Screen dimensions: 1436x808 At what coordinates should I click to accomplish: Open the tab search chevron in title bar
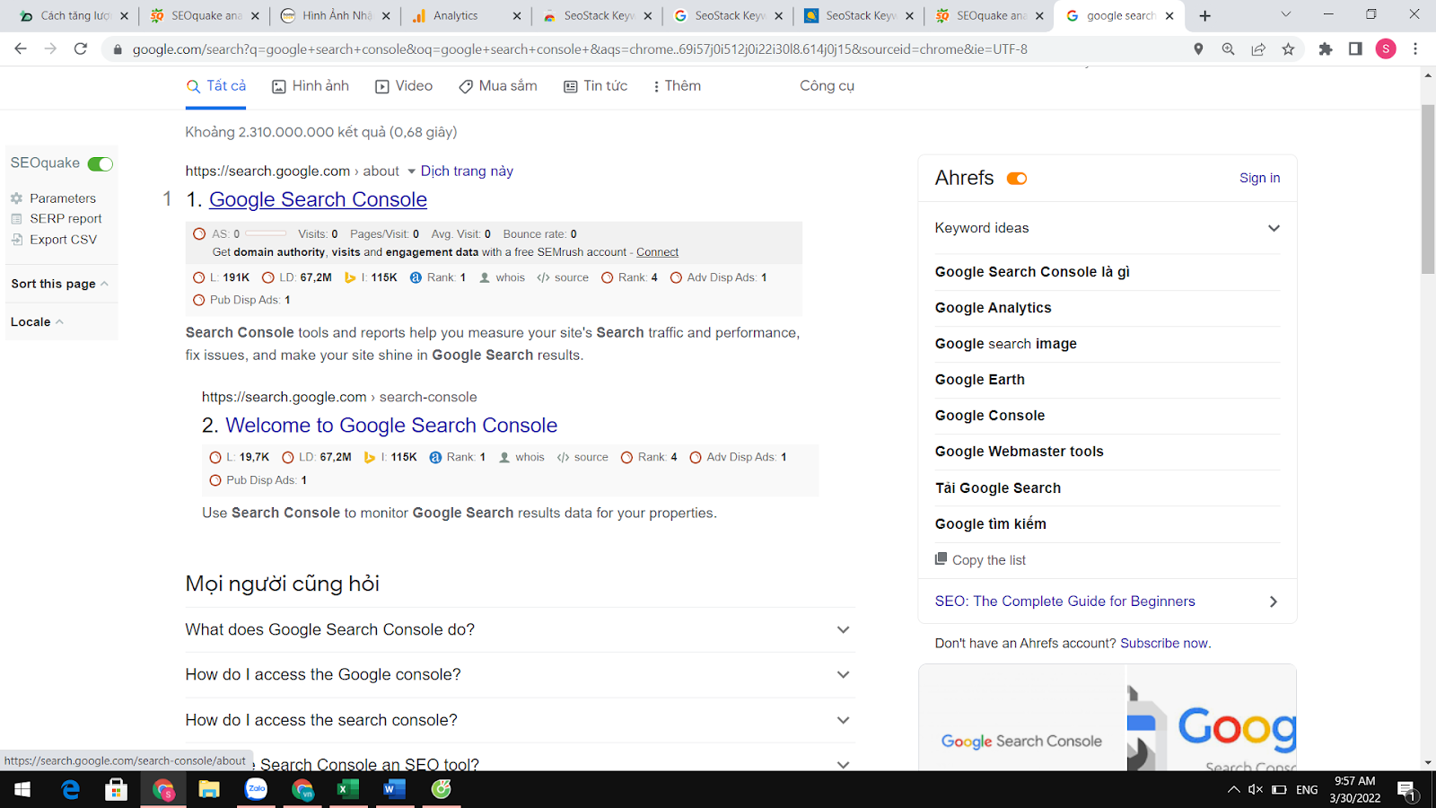coord(1285,14)
